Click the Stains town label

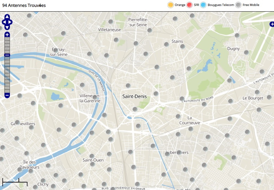[177, 41]
